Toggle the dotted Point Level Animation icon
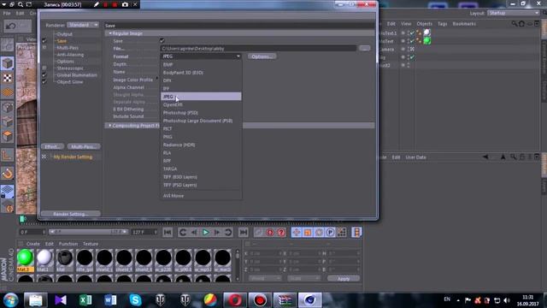 point(342,232)
